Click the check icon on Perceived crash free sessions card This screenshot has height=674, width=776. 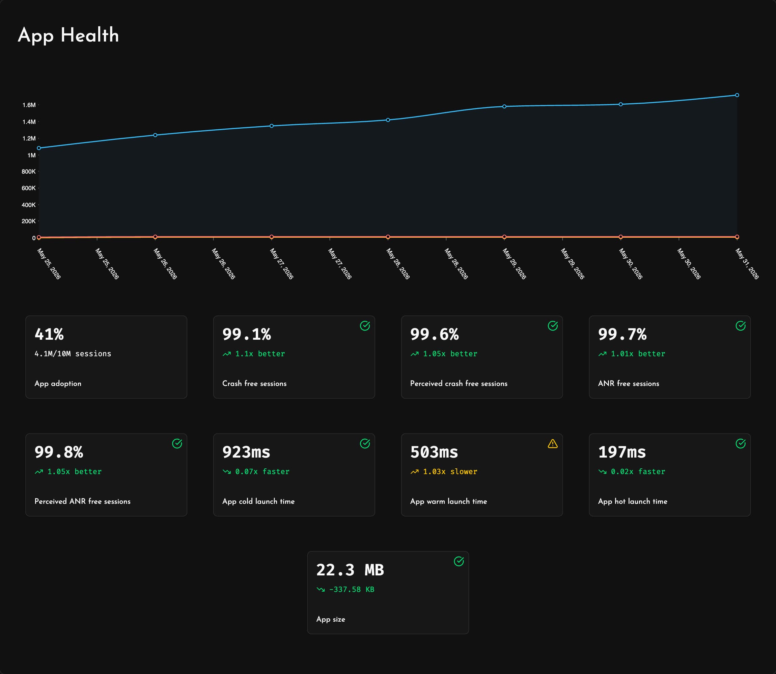pyautogui.click(x=553, y=326)
